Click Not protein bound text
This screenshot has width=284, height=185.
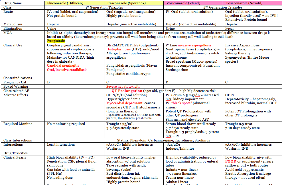[x=62, y=16]
